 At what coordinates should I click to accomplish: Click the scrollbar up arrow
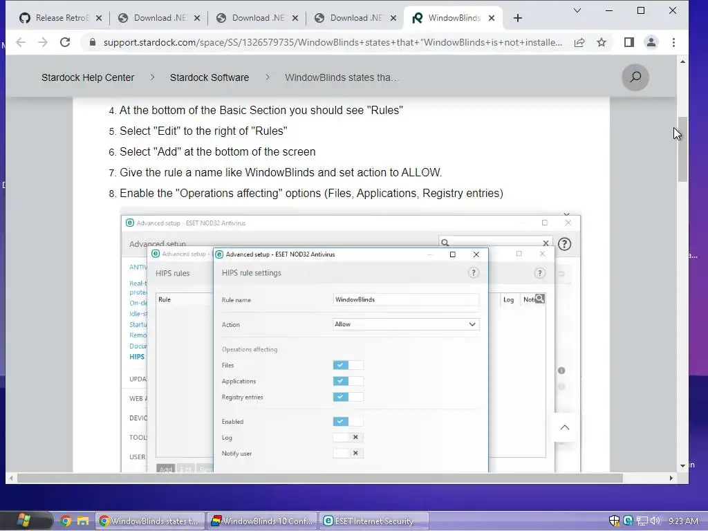pos(682,62)
